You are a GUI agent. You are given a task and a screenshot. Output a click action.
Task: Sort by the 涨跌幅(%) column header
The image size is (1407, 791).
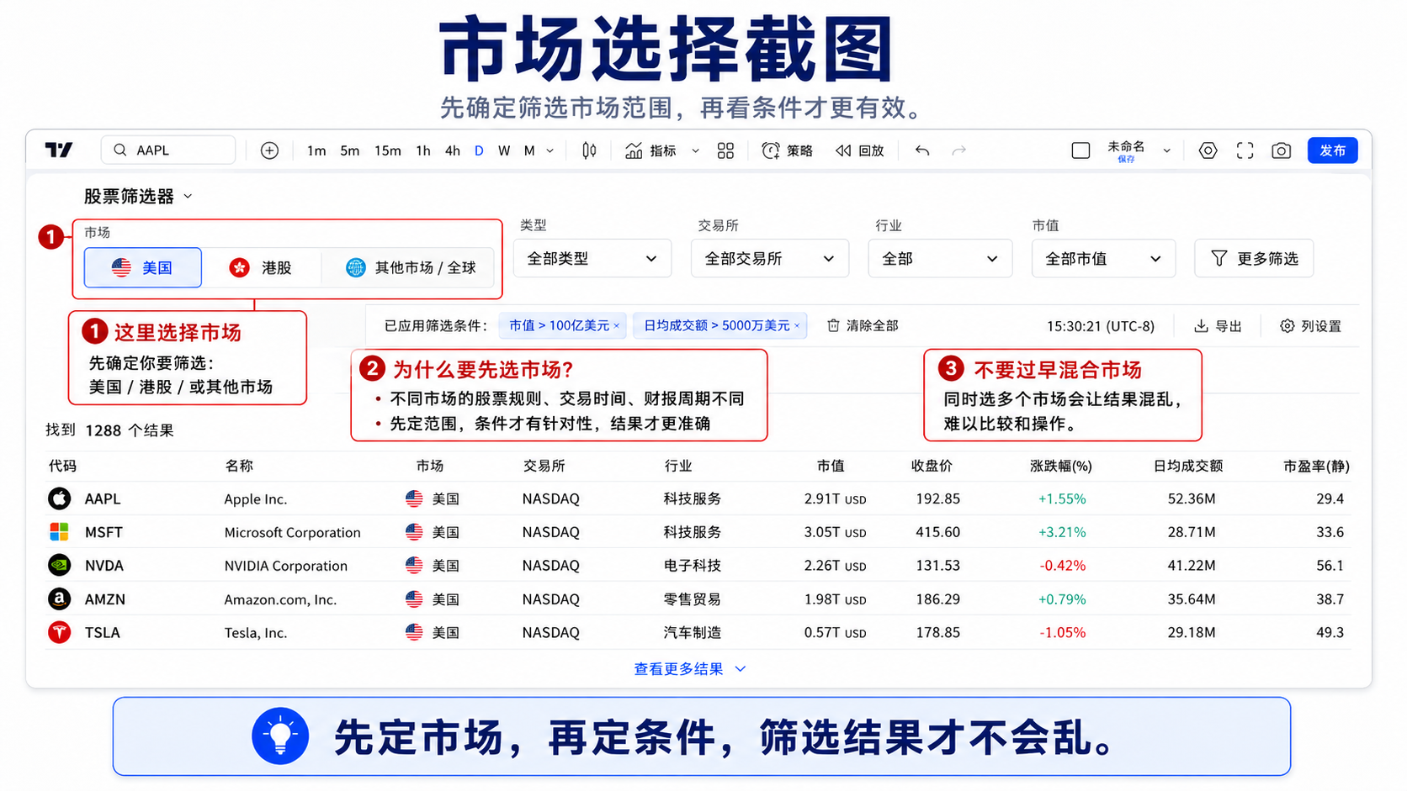1060,466
